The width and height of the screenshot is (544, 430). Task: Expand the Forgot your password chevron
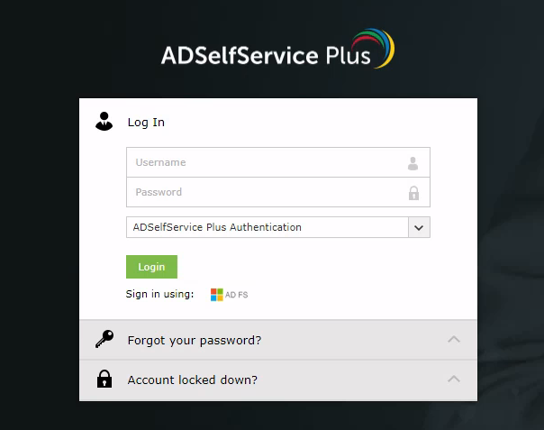[454, 339]
